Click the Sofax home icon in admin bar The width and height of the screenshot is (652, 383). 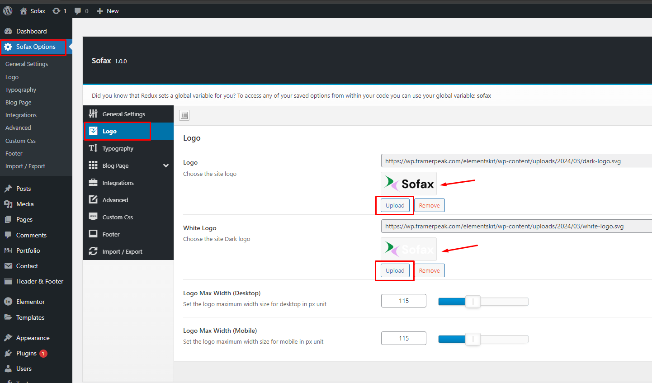24,11
